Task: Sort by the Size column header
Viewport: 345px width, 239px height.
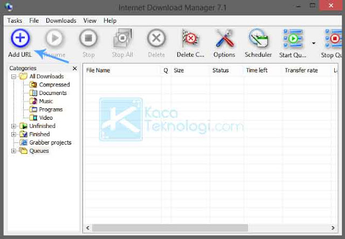Action: pos(190,70)
